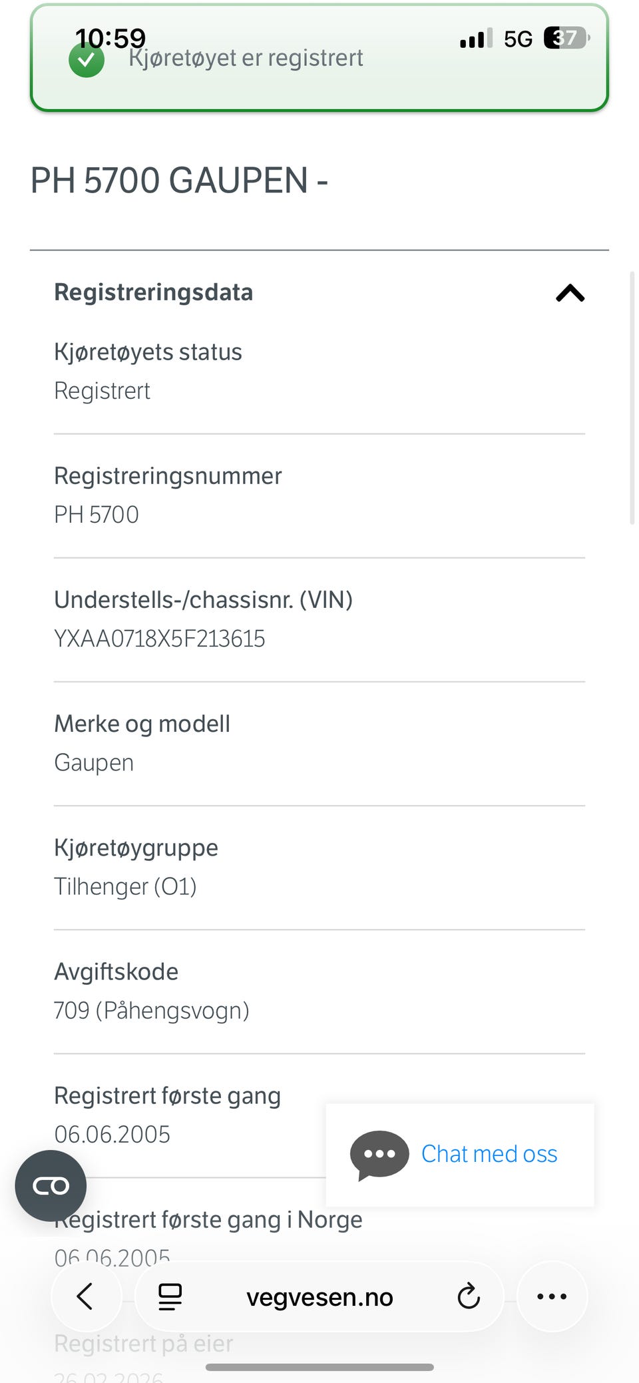This screenshot has width=639, height=1383.
Task: Open the browser three-dot more menu
Action: (x=552, y=1296)
